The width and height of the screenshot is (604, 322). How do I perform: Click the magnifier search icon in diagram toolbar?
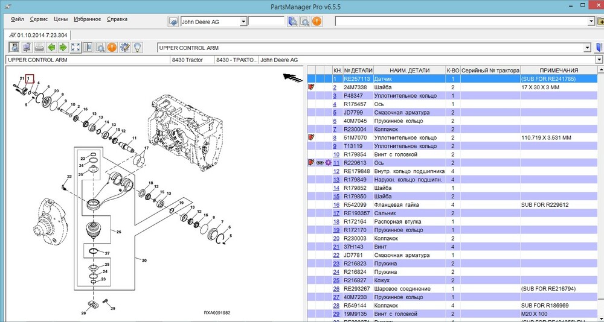coord(100,47)
